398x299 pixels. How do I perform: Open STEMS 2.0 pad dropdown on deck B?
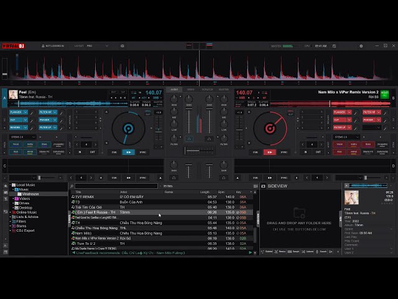(346, 137)
